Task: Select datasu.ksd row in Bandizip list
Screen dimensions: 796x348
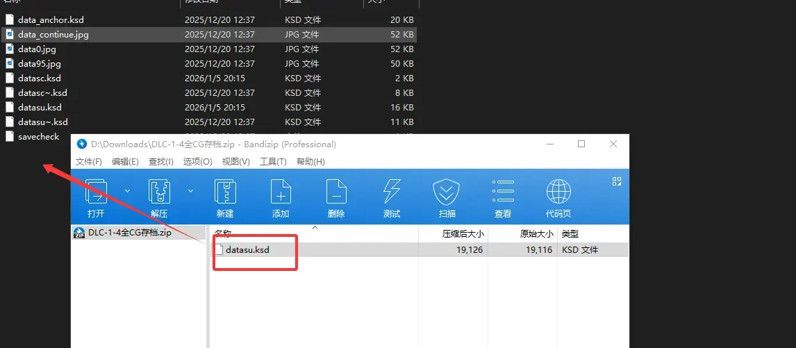Action: 420,249
